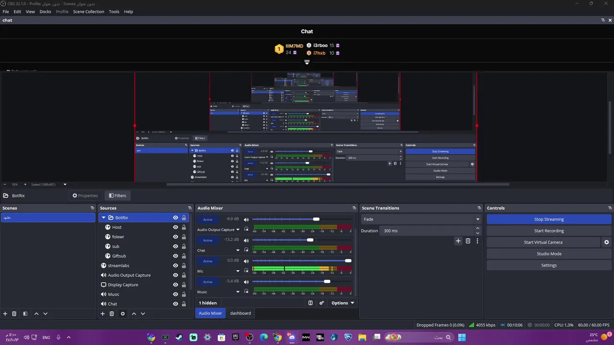Hide the BotRix group eye icon
The width and height of the screenshot is (614, 345).
coord(176,218)
